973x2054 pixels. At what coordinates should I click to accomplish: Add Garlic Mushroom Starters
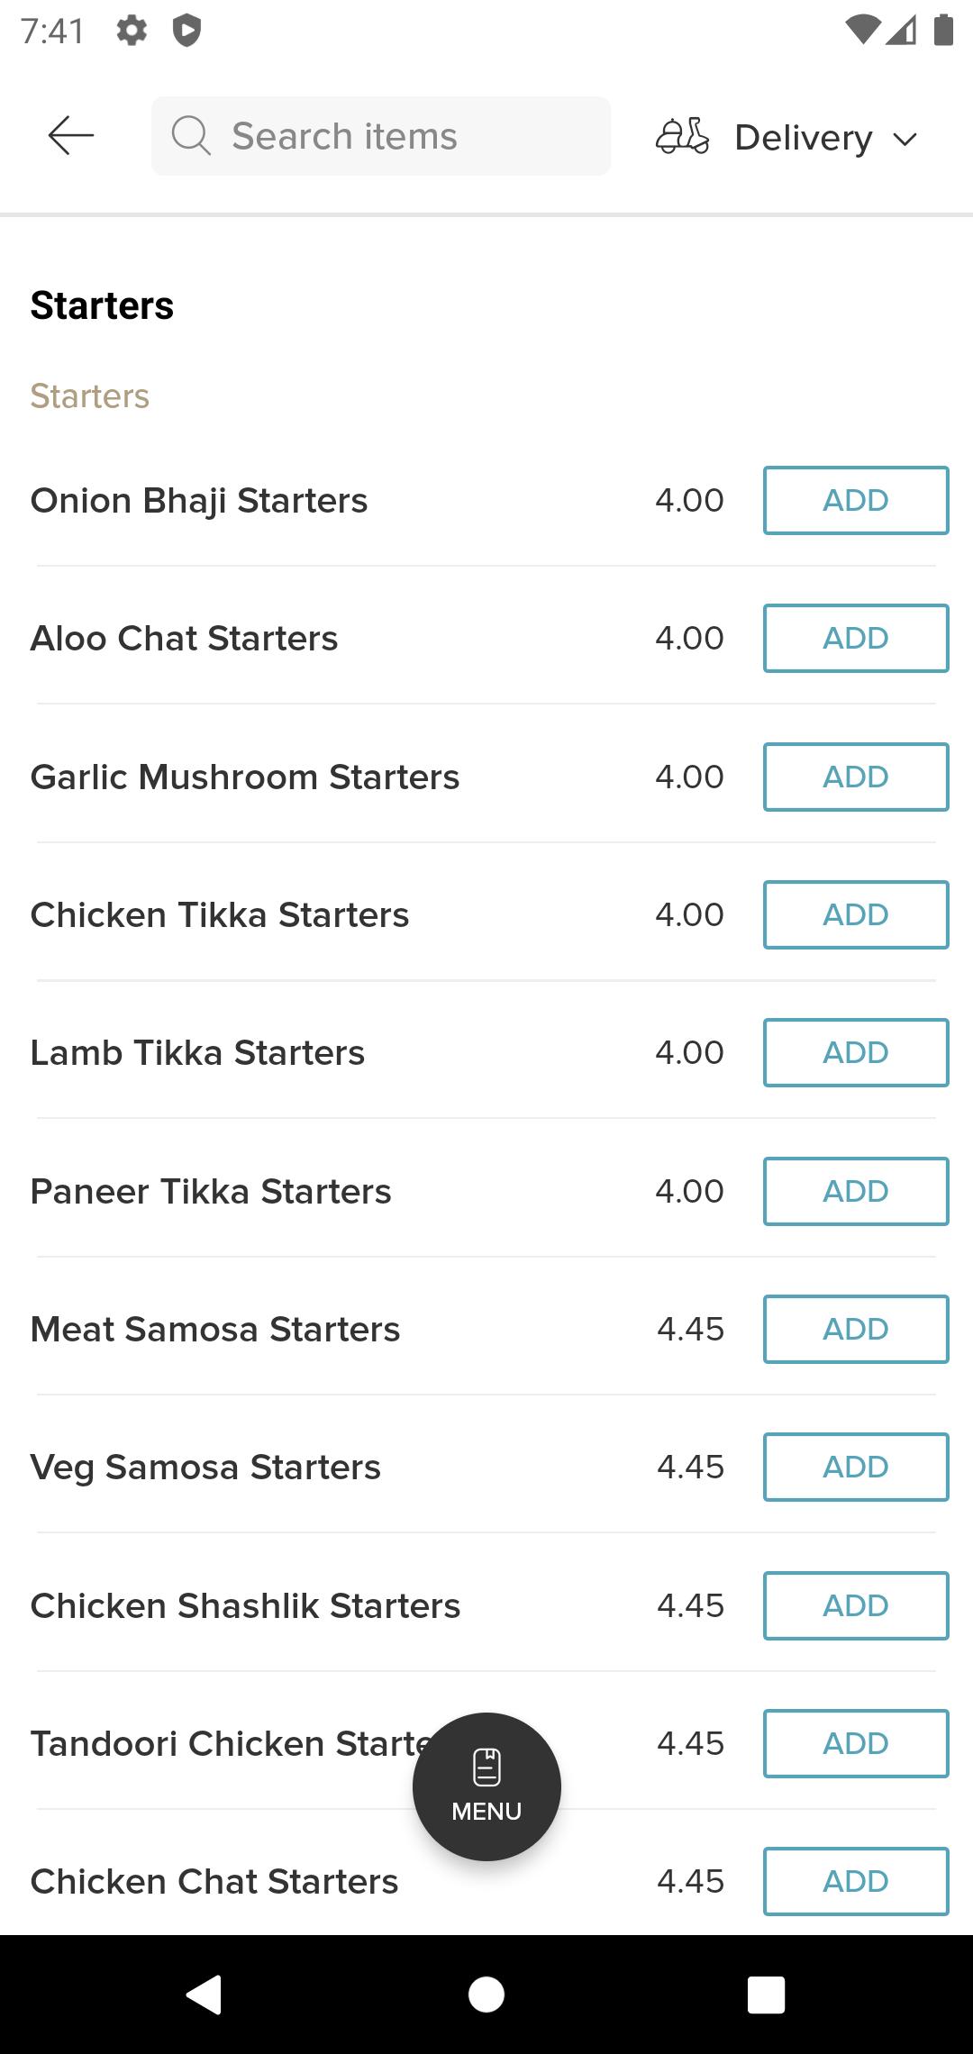pos(856,777)
